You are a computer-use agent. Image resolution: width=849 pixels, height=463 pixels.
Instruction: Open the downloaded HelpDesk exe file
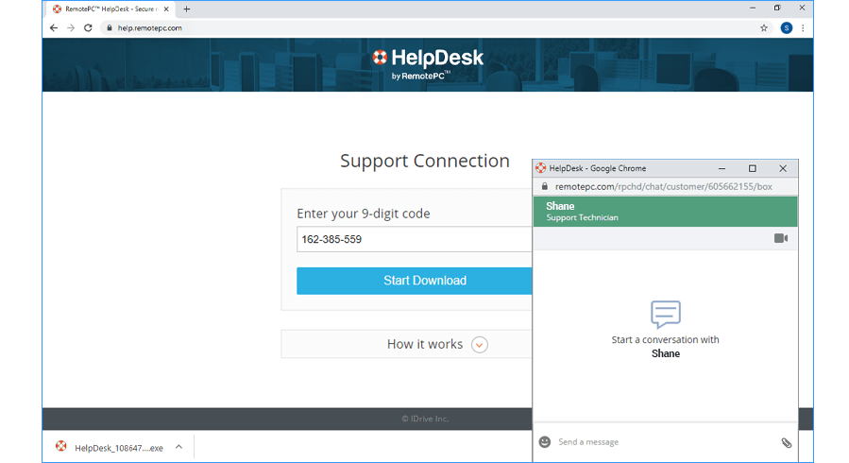(109, 448)
